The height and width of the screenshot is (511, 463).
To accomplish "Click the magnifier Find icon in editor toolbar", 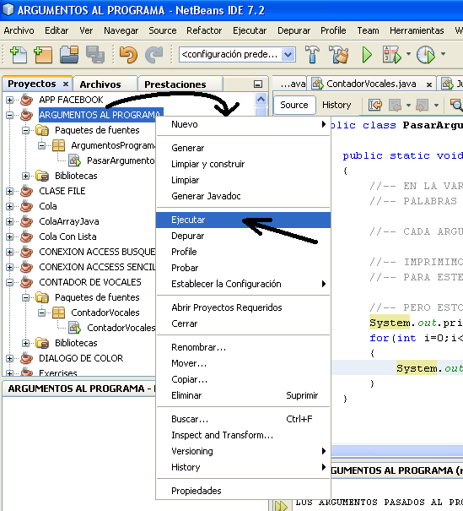I will point(456,105).
